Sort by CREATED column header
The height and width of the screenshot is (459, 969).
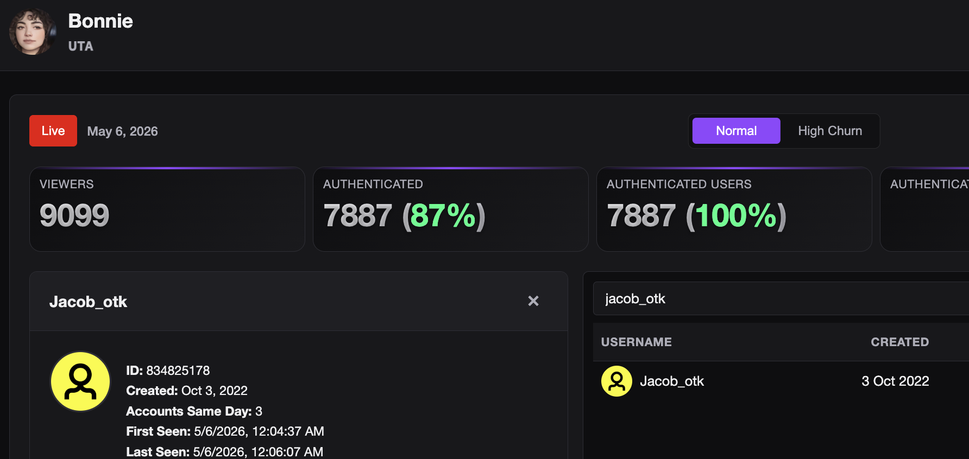click(899, 342)
